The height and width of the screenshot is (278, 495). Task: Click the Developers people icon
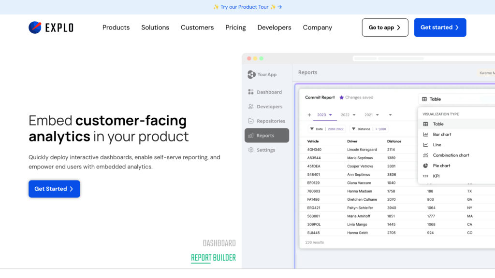[x=251, y=107]
